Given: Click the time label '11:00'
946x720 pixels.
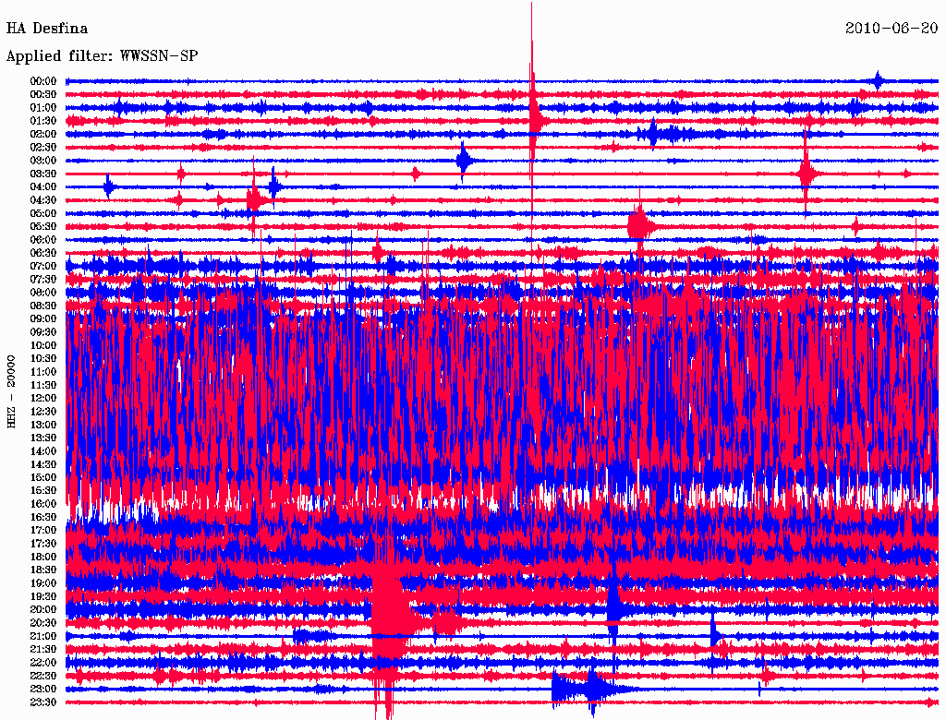Looking at the screenshot, I should [x=43, y=371].
